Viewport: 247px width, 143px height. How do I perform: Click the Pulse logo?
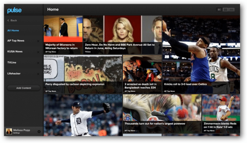pos(15,11)
